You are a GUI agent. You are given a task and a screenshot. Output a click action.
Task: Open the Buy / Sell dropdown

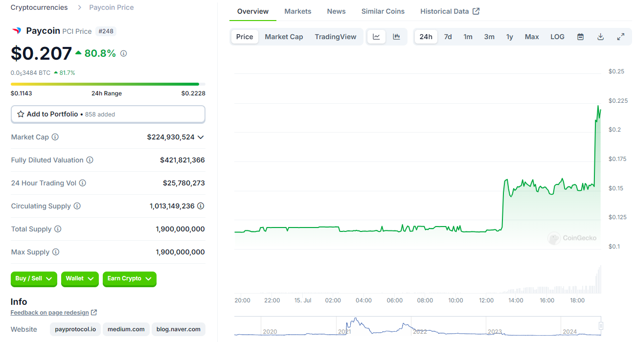(34, 279)
